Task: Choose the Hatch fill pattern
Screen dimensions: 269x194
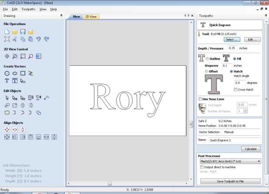Action: coord(231,71)
